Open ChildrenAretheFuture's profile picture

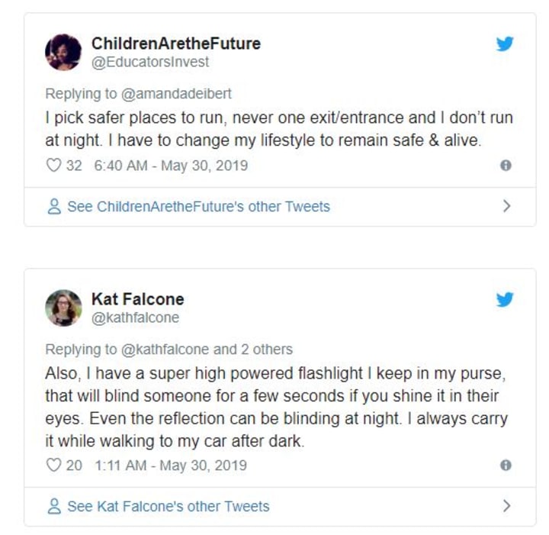[63, 52]
